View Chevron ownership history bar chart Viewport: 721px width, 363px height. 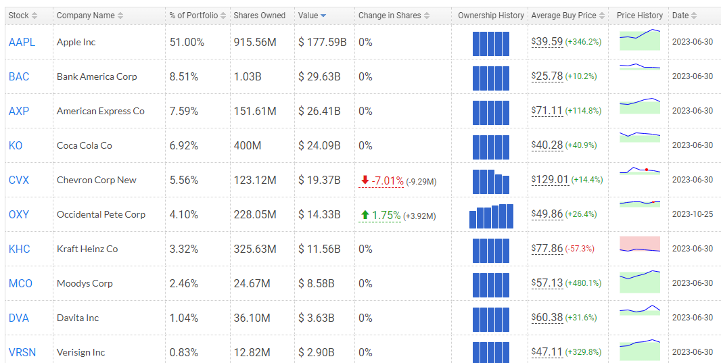click(491, 181)
